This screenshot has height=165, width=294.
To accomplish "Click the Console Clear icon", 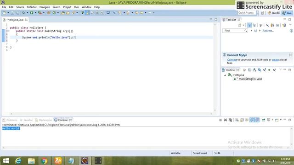I will 237,120.
